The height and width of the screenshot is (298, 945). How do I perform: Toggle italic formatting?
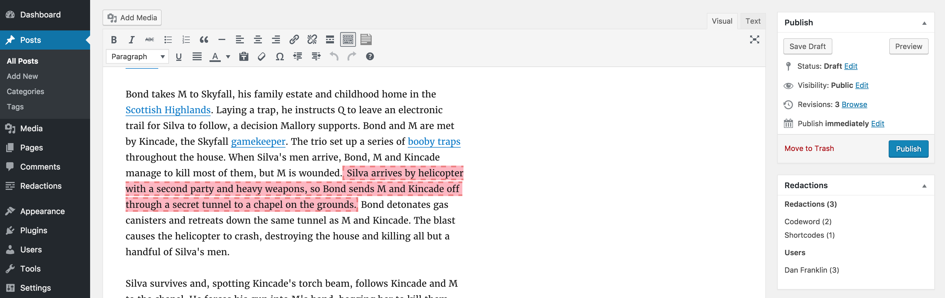132,40
